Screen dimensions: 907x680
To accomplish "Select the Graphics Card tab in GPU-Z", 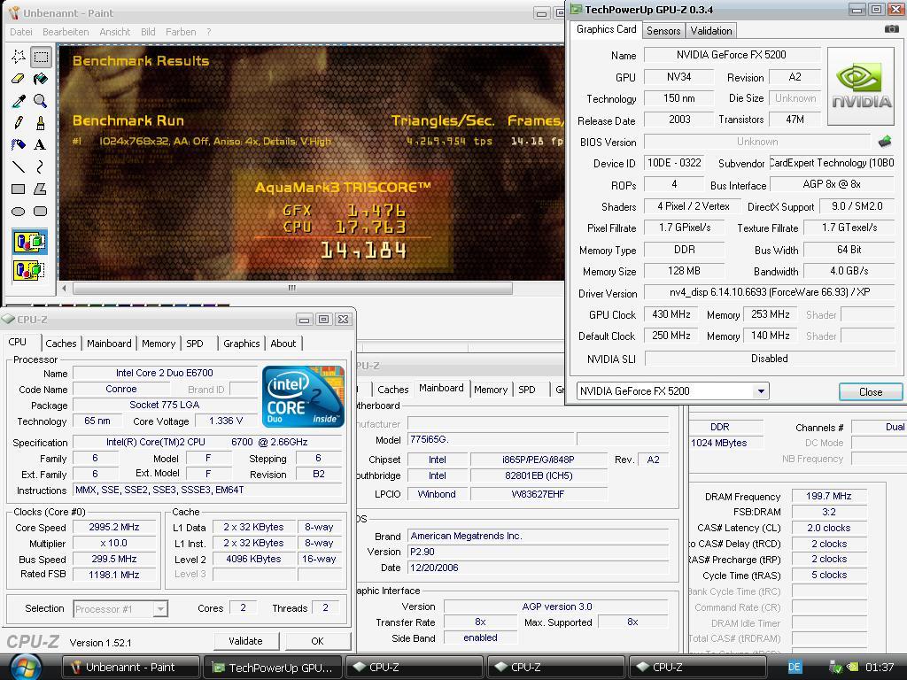I will (606, 29).
